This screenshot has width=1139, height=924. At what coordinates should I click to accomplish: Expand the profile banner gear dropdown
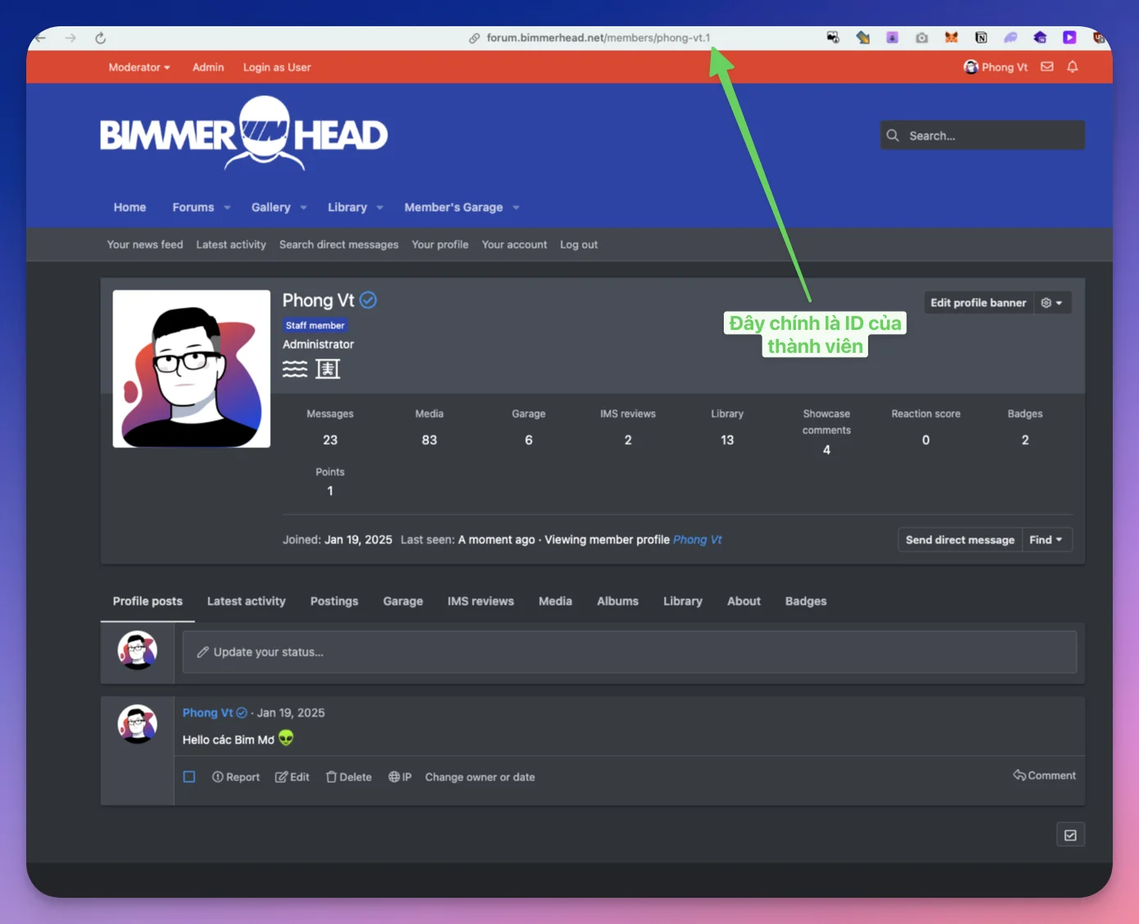point(1051,303)
